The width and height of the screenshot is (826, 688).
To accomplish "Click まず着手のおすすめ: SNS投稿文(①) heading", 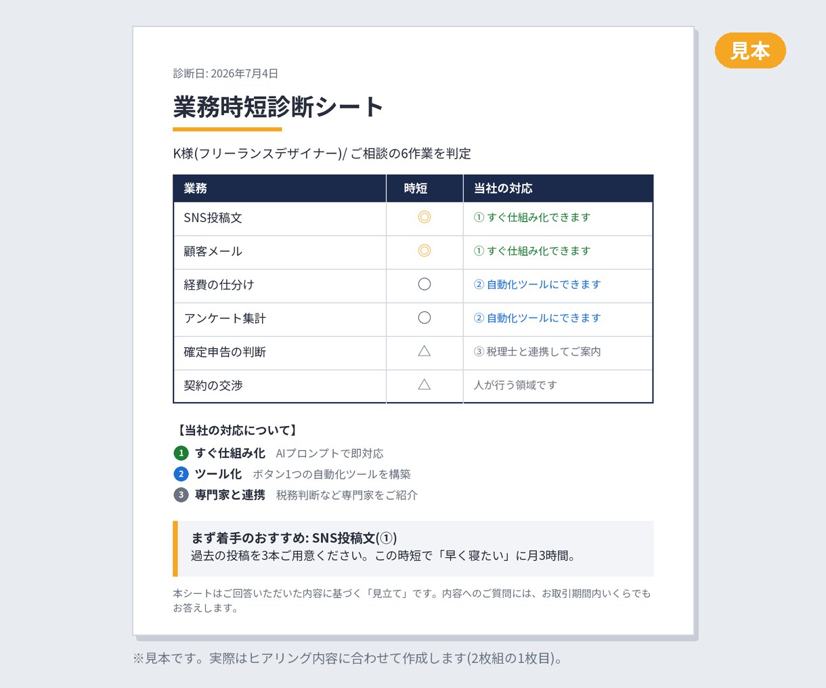I will 294,538.
